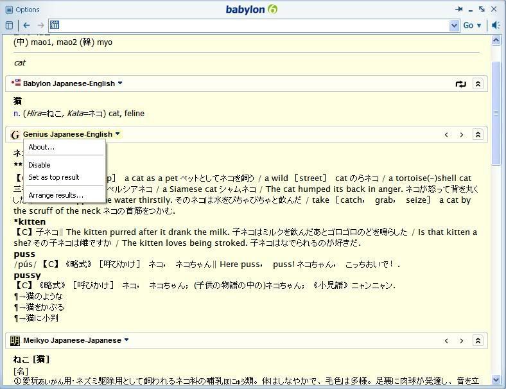
Task: Click the Meikyo dictionary icon
Action: (x=15, y=341)
